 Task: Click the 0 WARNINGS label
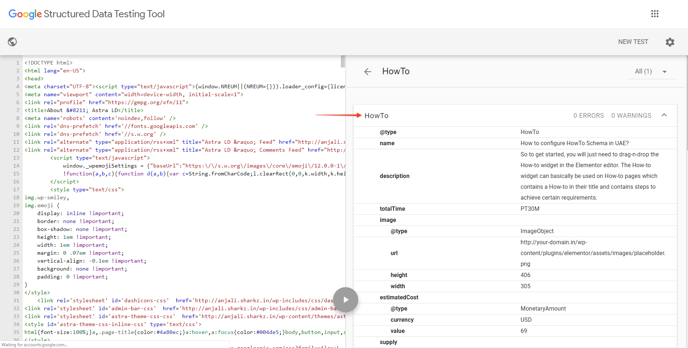point(631,116)
